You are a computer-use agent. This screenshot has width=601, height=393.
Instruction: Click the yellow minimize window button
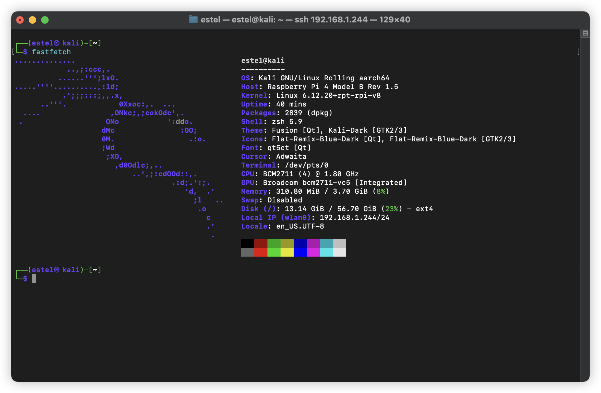(x=32, y=20)
